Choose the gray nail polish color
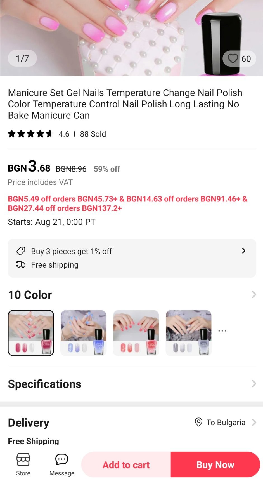 tap(189, 333)
